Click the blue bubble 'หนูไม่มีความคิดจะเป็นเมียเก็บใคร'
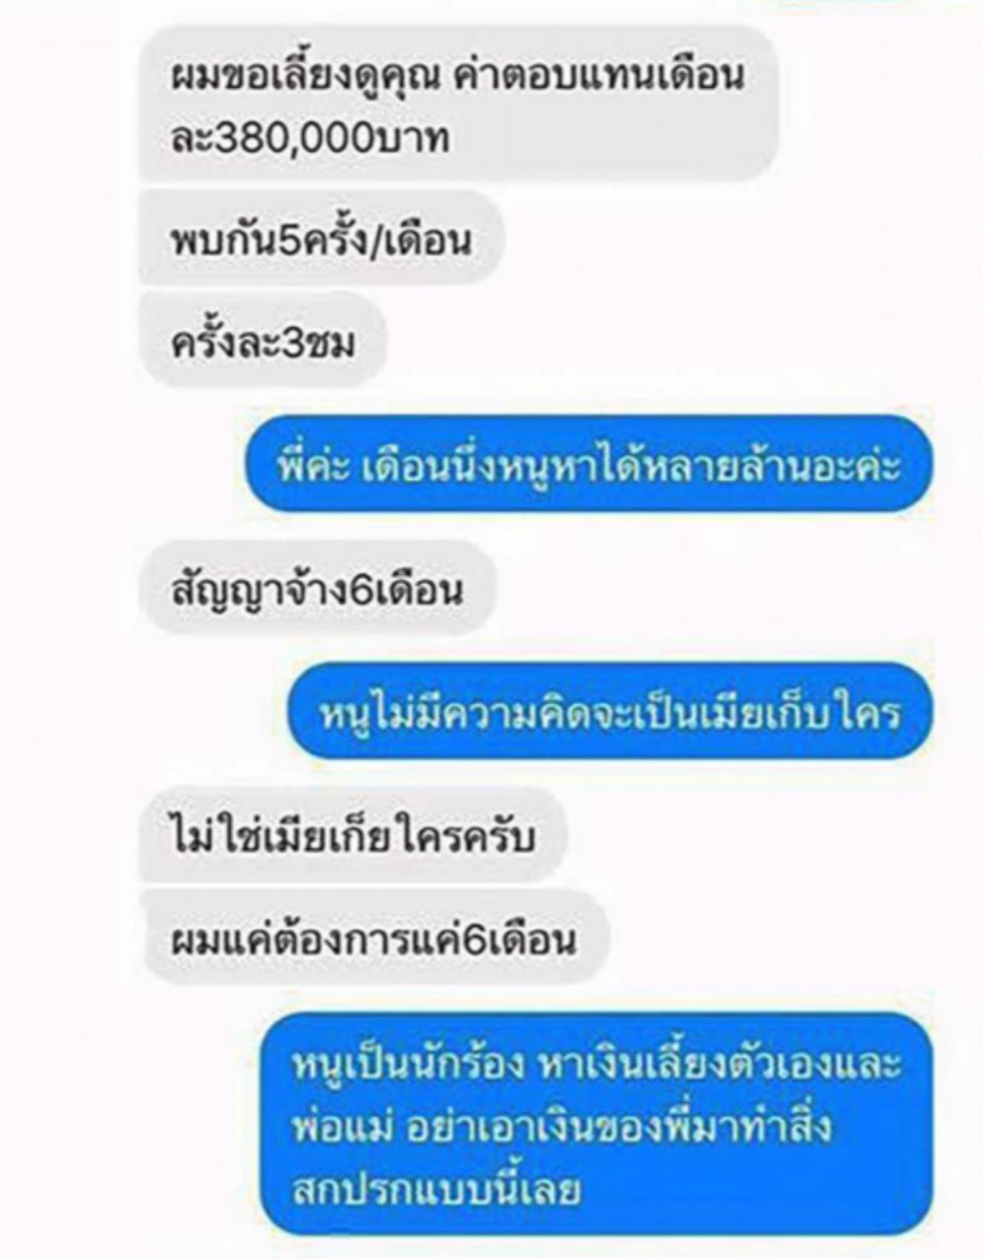 610,711
